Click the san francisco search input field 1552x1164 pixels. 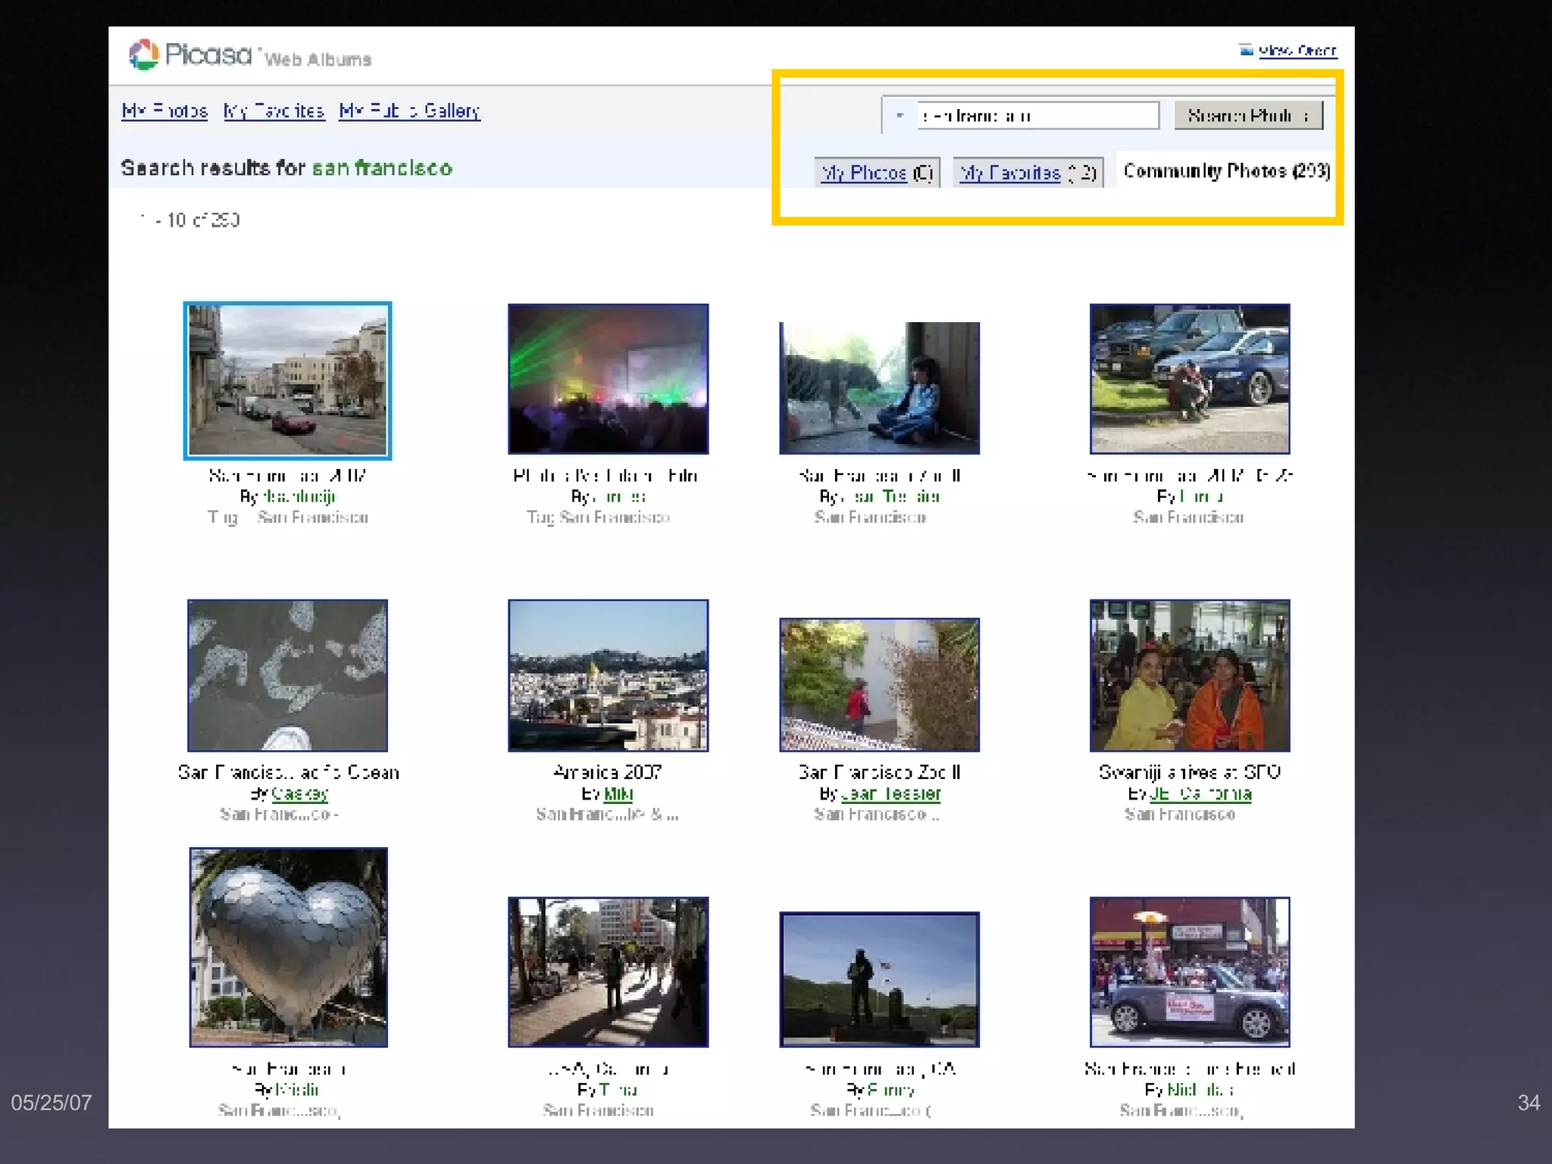[1037, 116]
